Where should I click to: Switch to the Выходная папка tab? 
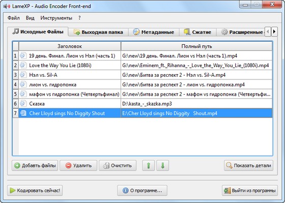(x=99, y=32)
